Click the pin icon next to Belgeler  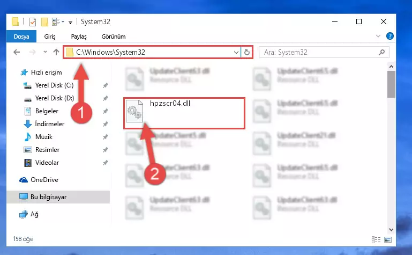pos(106,111)
